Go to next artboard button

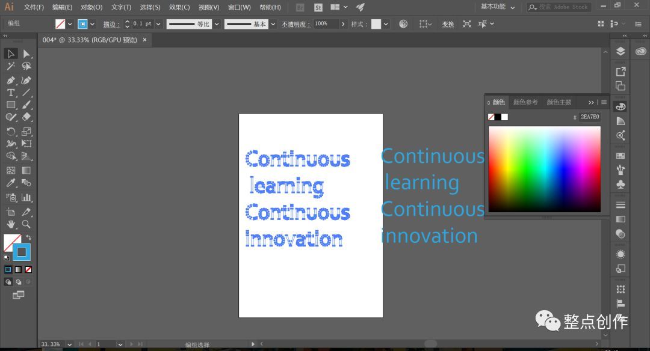[x=132, y=344]
